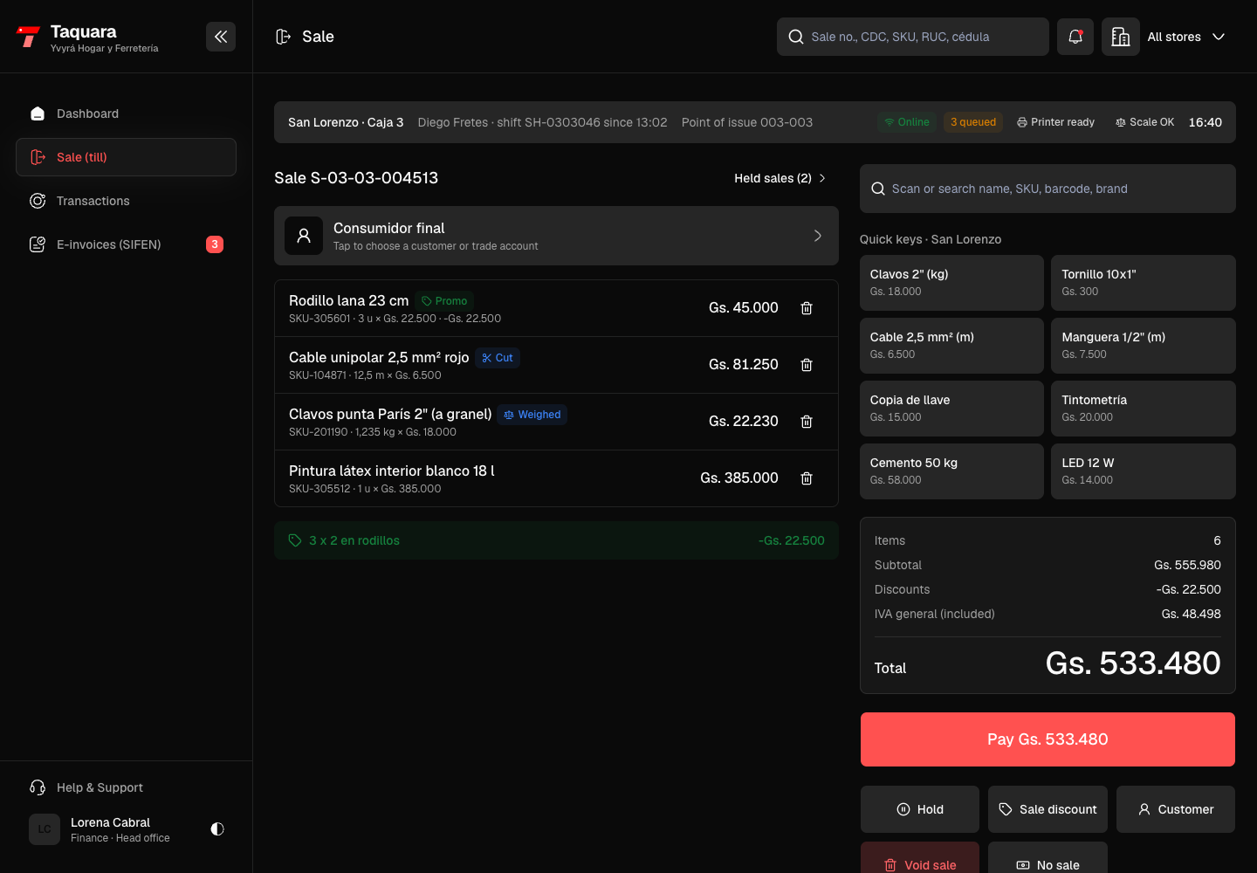Remove Cable unipolar 2,5 mm² rojo line
The height and width of the screenshot is (873, 1257).
(807, 365)
